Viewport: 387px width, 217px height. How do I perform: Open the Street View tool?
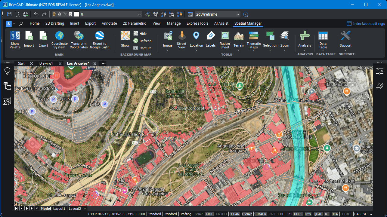(x=181, y=40)
